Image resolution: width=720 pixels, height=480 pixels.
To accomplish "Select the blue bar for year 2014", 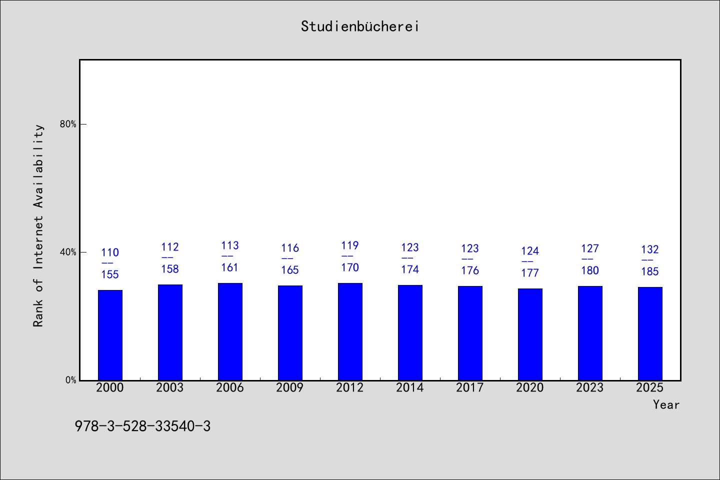I will 410,332.
